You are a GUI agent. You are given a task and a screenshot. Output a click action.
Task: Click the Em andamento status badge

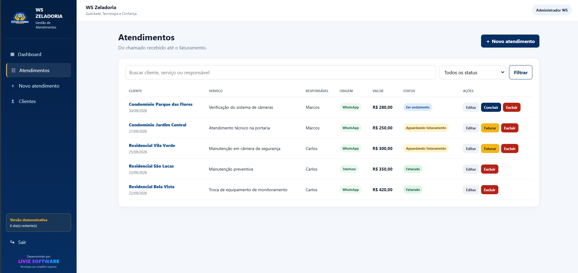click(x=418, y=107)
